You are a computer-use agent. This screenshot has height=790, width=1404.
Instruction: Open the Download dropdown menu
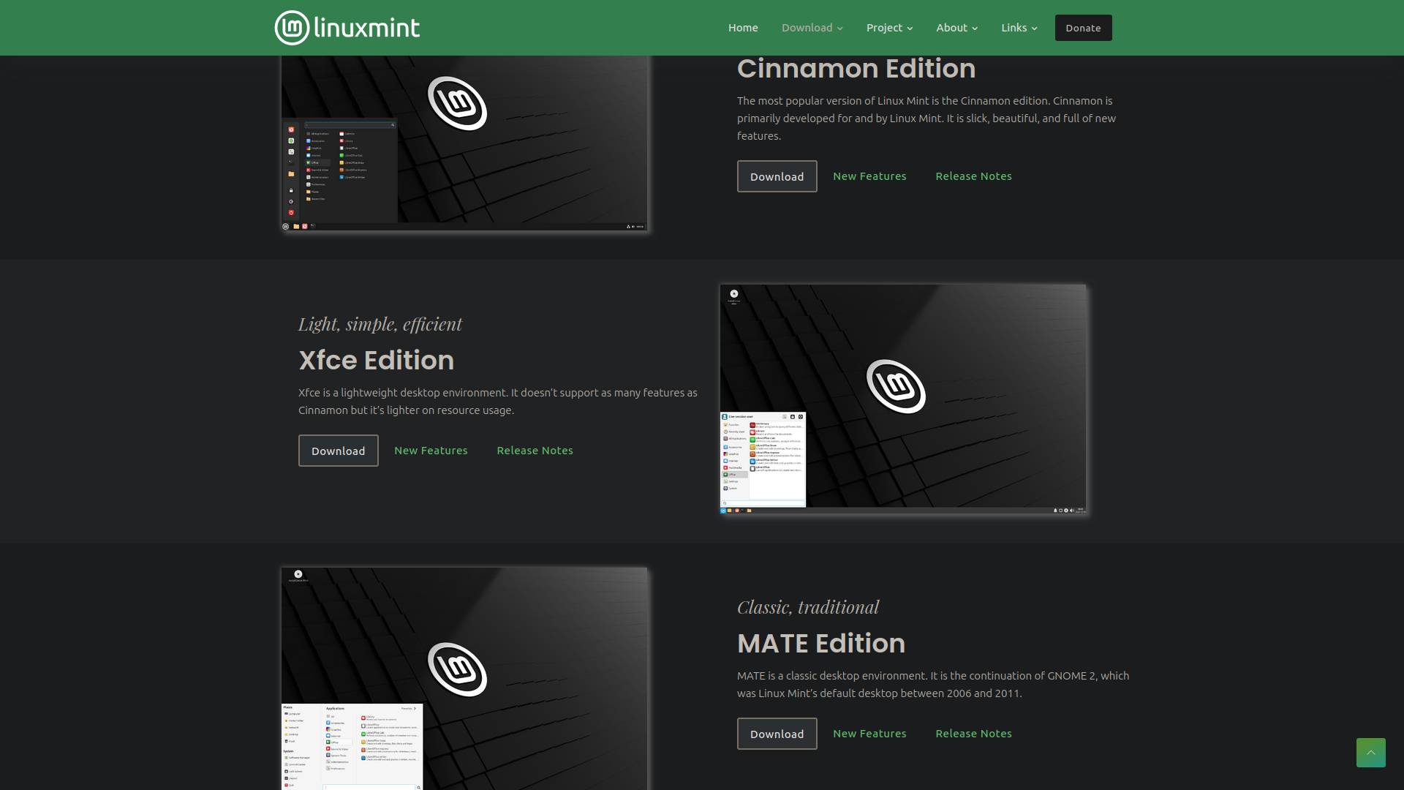[x=812, y=28]
